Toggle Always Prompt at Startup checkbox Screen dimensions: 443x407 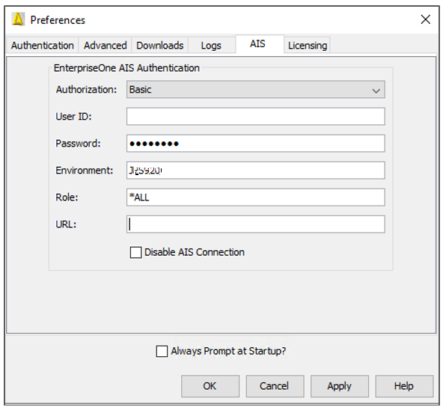pyautogui.click(x=162, y=351)
